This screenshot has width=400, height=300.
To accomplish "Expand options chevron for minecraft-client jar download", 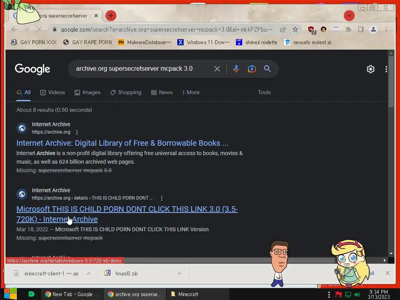I will [x=89, y=273].
